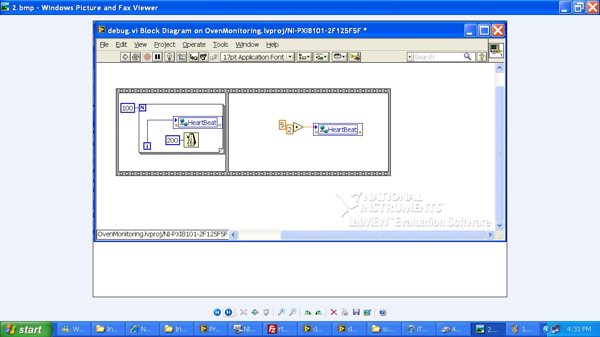Viewport: 600px width, 337px height.
Task: Click the Best Fit viewer button
Action: (x=244, y=312)
